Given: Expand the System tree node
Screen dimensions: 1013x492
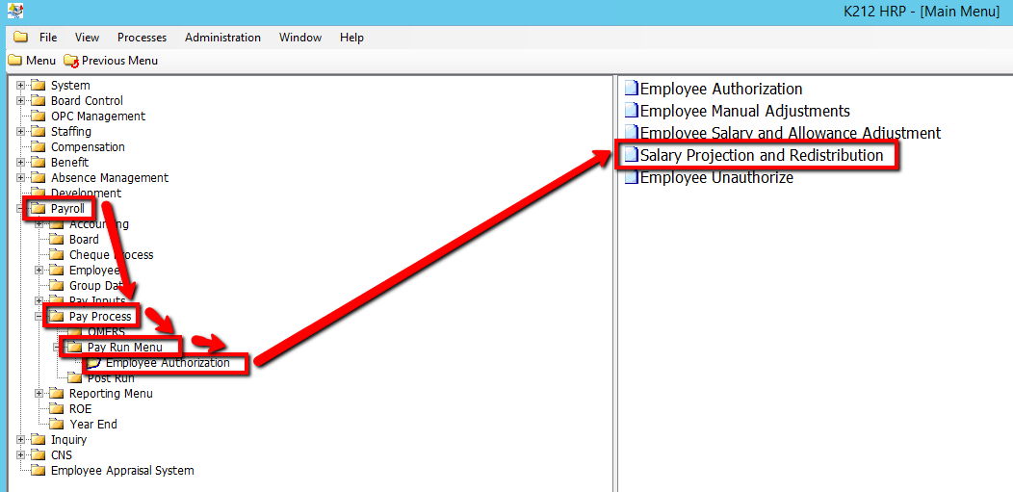Looking at the screenshot, I should pos(20,86).
